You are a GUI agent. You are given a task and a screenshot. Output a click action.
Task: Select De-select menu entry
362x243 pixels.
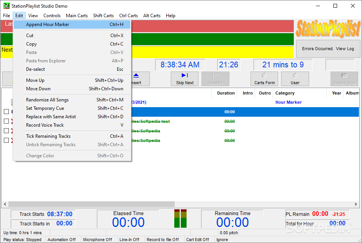point(72,69)
